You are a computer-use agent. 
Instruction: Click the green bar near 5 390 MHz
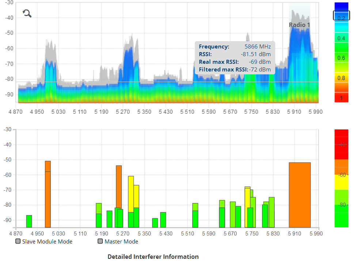[155, 223]
